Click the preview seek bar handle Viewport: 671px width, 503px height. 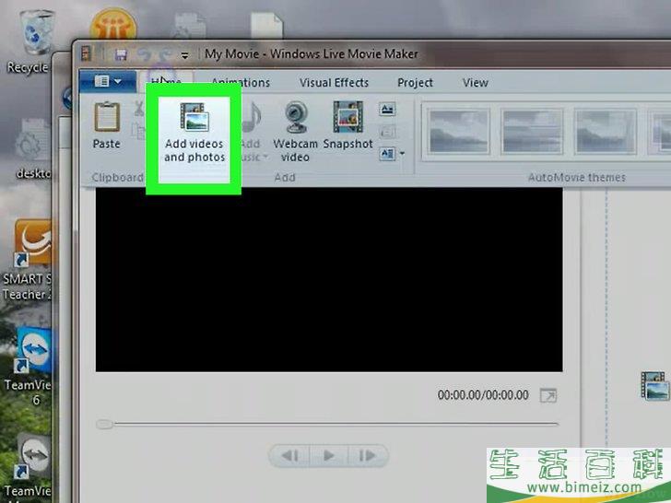(104, 425)
